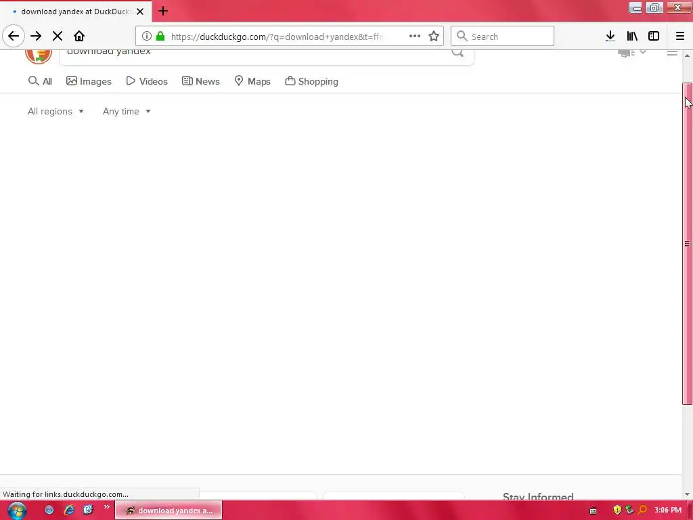The width and height of the screenshot is (693, 520).
Task: Stop loading the page
Action: (58, 36)
